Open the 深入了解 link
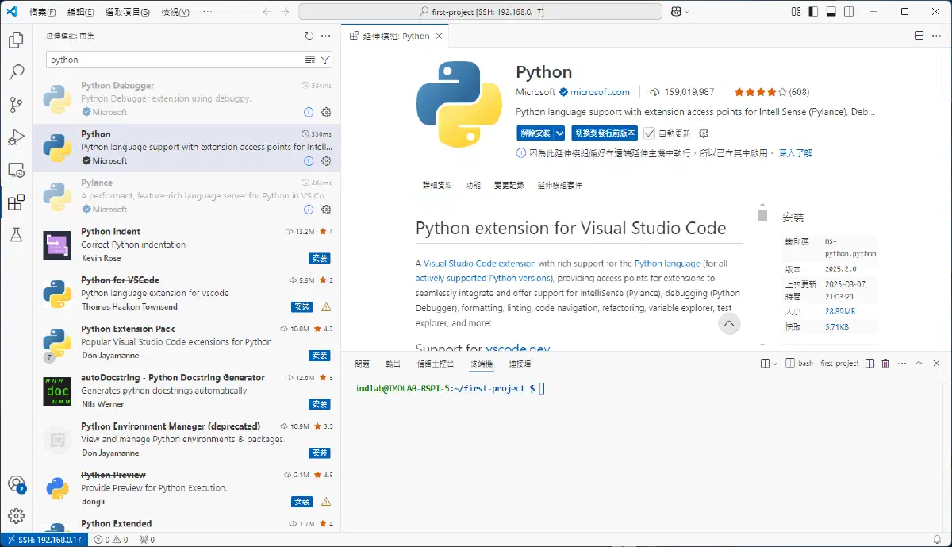The height and width of the screenshot is (547, 952). coord(795,153)
